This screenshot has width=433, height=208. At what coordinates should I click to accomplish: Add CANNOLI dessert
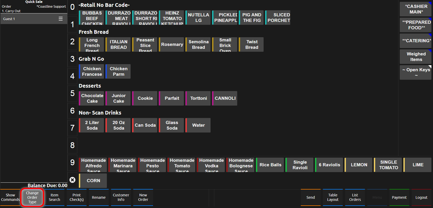coord(225,98)
